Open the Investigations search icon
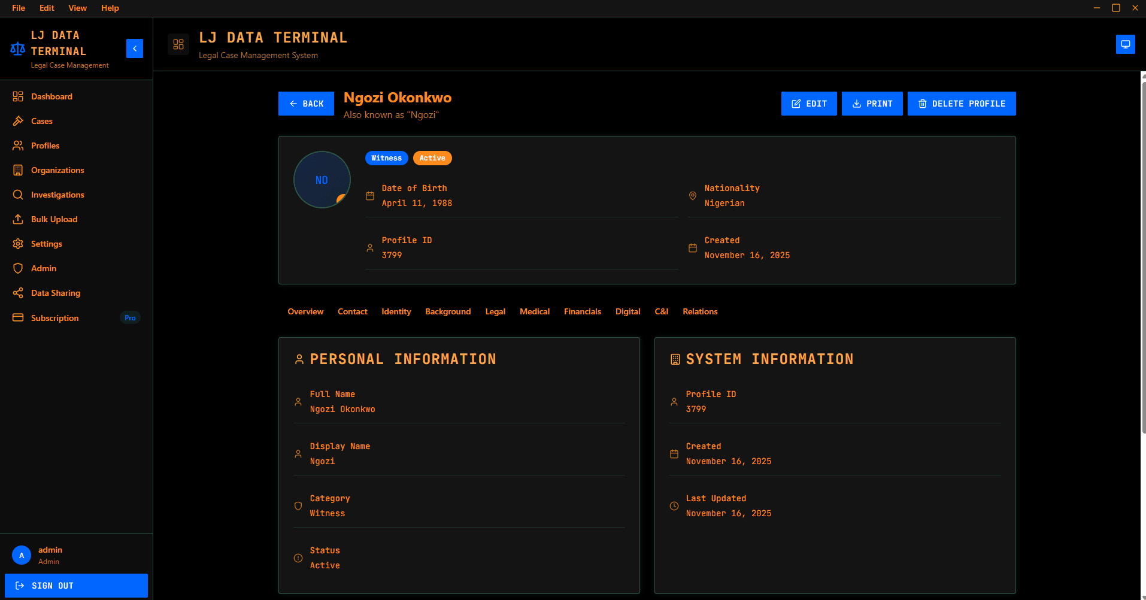The image size is (1146, 600). coord(19,195)
